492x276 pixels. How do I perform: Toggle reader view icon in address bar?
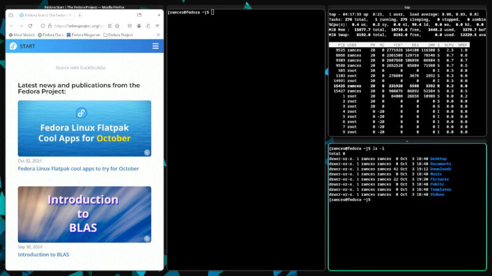pyautogui.click(x=109, y=26)
